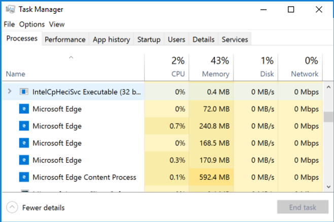Switch to the App history tab
Viewport: 334px width, 222px height.
click(x=111, y=40)
